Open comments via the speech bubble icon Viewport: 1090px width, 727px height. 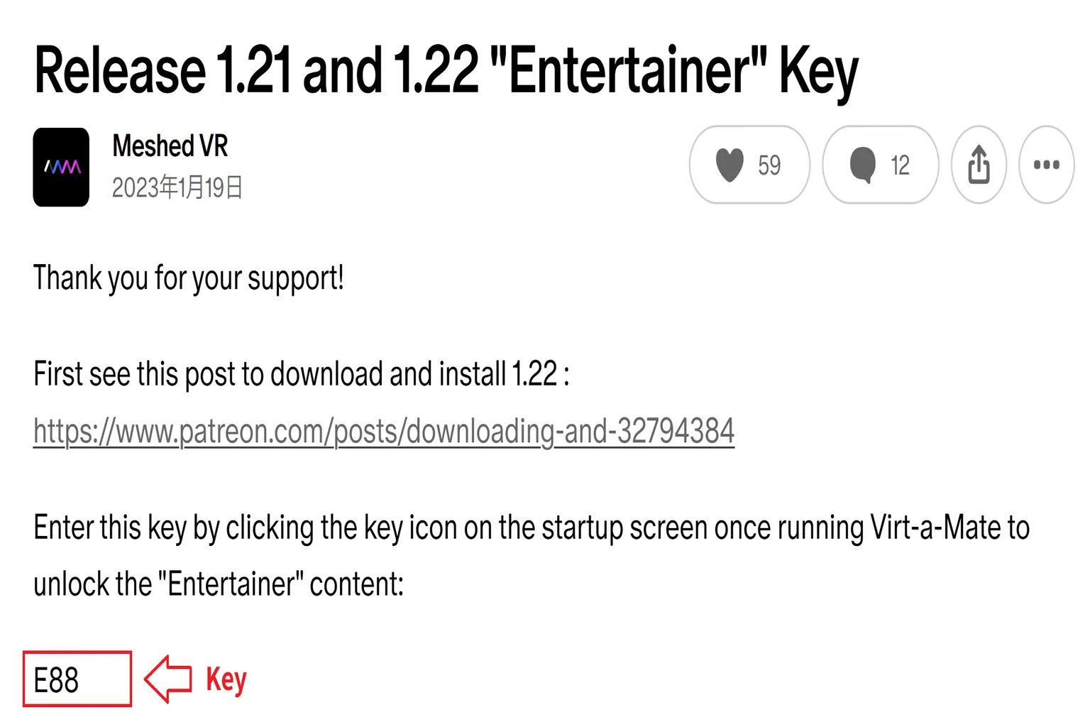(x=863, y=165)
